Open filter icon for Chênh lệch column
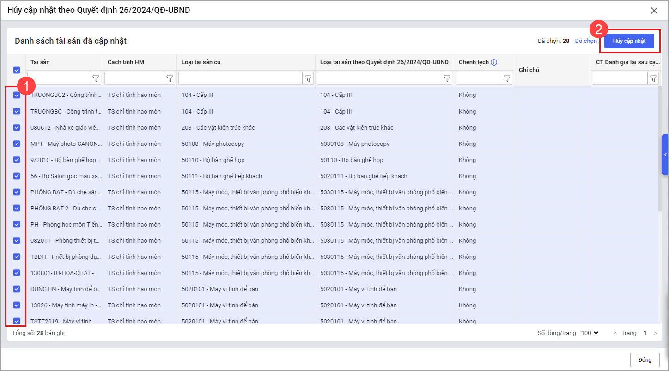This screenshot has width=669, height=371. pos(507,78)
